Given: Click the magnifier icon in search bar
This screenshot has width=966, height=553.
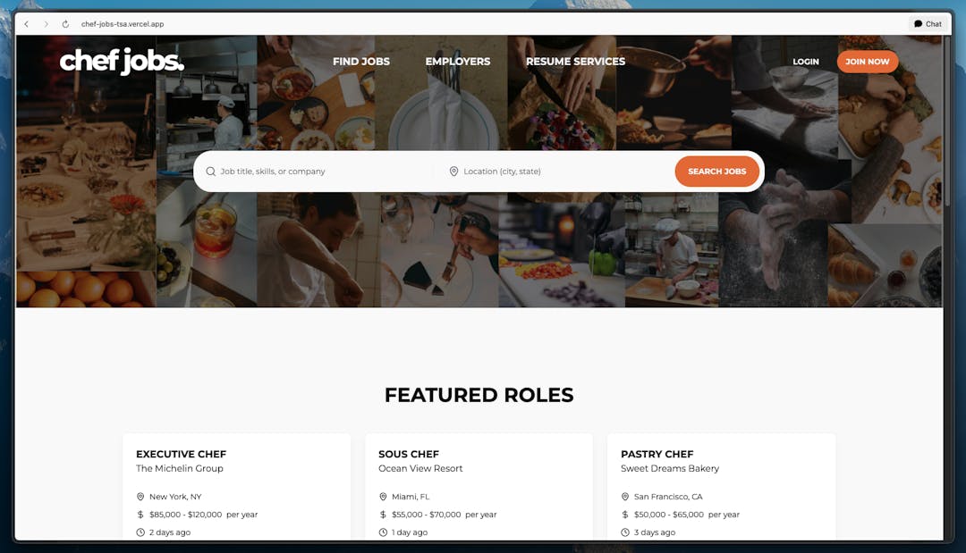Looking at the screenshot, I should (x=211, y=172).
